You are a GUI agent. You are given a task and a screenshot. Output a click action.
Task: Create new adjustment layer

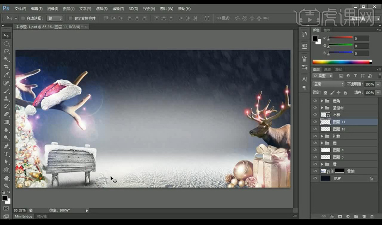[x=348, y=216]
